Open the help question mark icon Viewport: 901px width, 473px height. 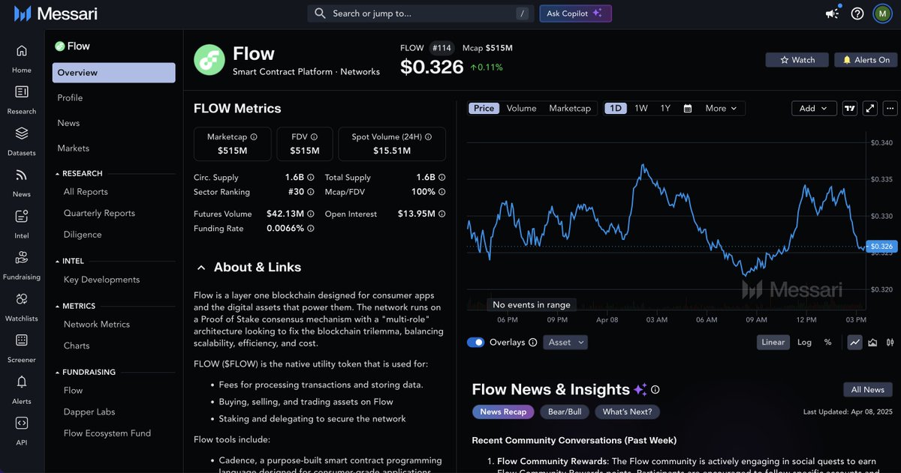click(857, 13)
